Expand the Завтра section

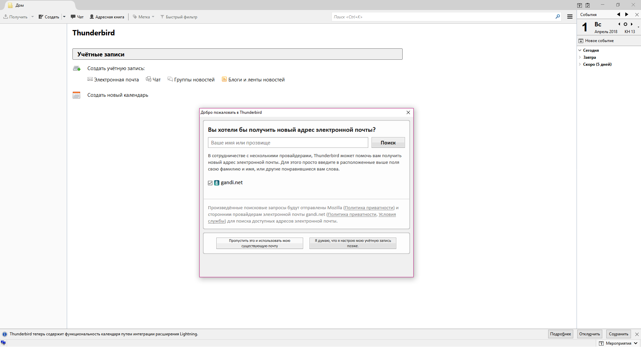point(580,57)
